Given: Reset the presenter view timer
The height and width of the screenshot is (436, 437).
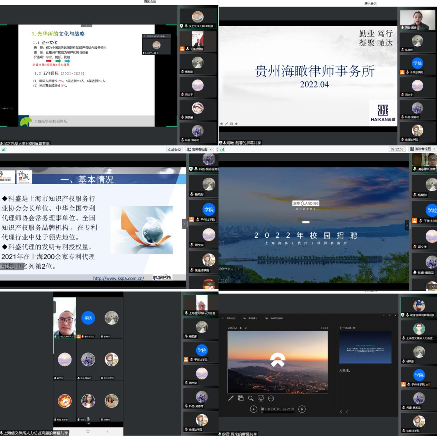Looking at the screenshot, I should (245, 328).
